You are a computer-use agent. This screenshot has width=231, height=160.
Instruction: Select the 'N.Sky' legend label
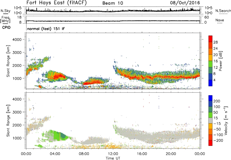[x=5, y=11]
